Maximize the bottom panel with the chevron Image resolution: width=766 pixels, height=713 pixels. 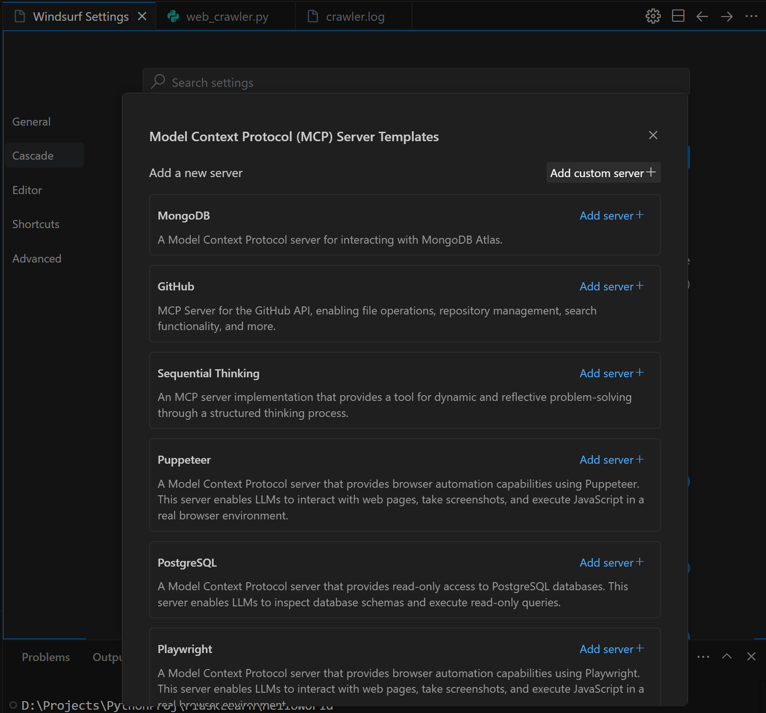(x=727, y=656)
